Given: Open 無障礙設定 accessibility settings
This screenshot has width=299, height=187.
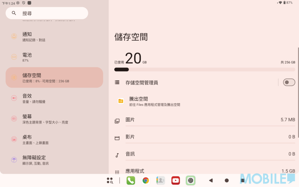Looking at the screenshot, I should pyautogui.click(x=54, y=160).
